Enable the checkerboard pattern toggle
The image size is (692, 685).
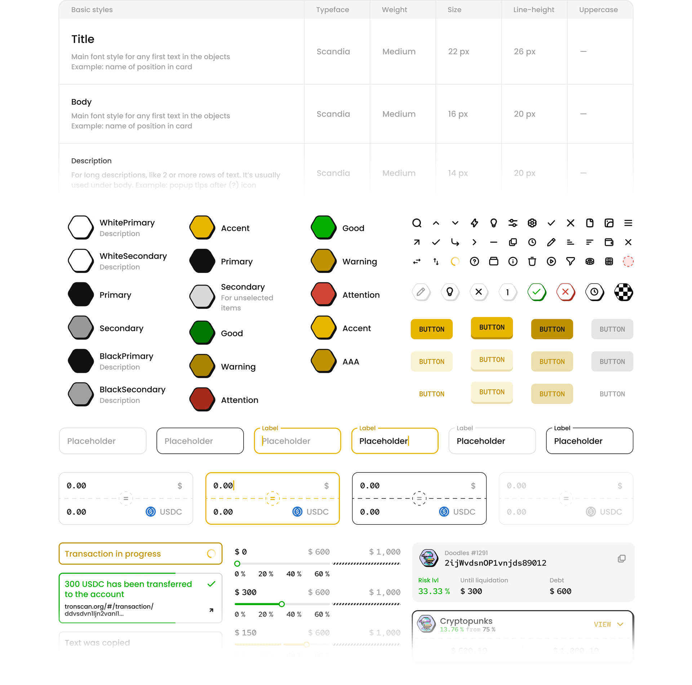point(624,292)
